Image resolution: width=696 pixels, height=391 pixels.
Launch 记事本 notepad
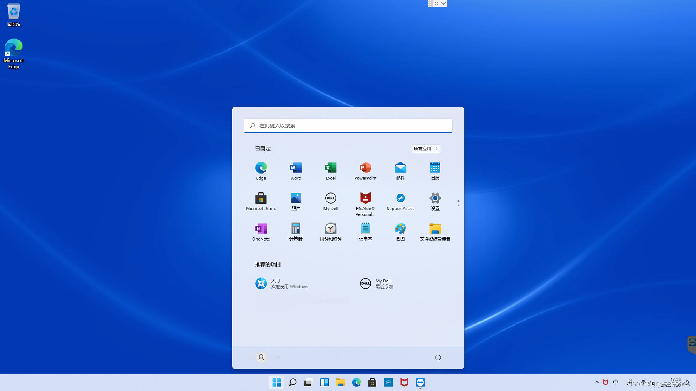365,232
